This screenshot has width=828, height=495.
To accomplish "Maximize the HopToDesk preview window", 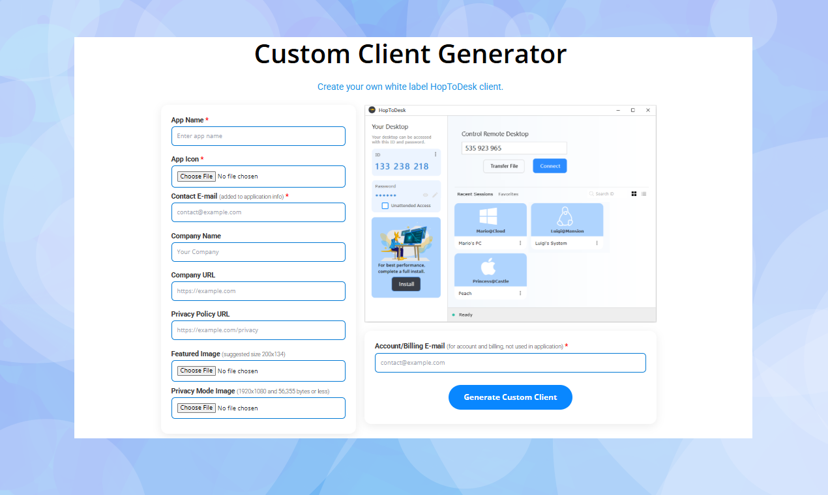I will [633, 110].
